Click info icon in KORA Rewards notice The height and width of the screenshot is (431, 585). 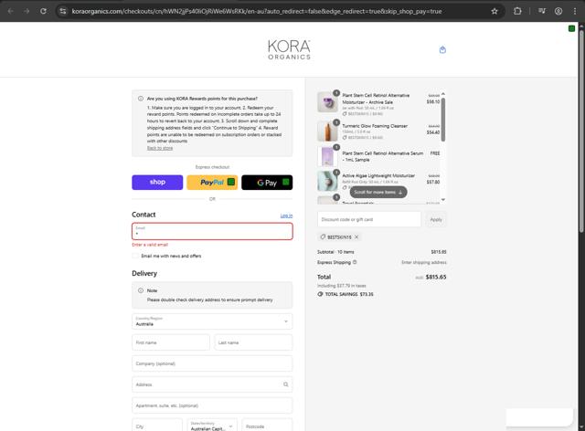click(141, 99)
